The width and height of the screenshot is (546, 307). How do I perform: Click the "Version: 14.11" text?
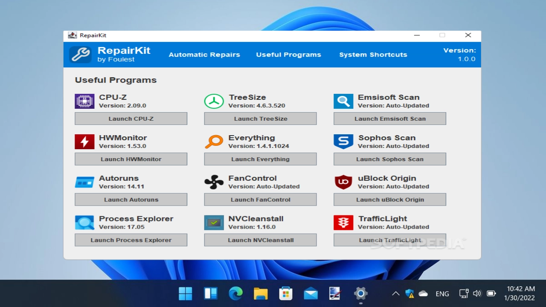pos(122,186)
